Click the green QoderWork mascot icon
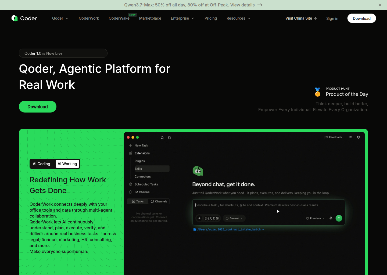 (198, 171)
